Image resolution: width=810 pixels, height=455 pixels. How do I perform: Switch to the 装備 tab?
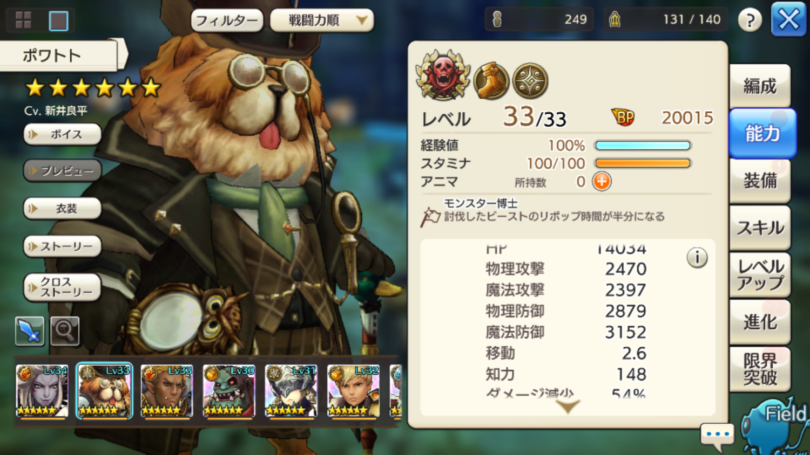pyautogui.click(x=760, y=181)
